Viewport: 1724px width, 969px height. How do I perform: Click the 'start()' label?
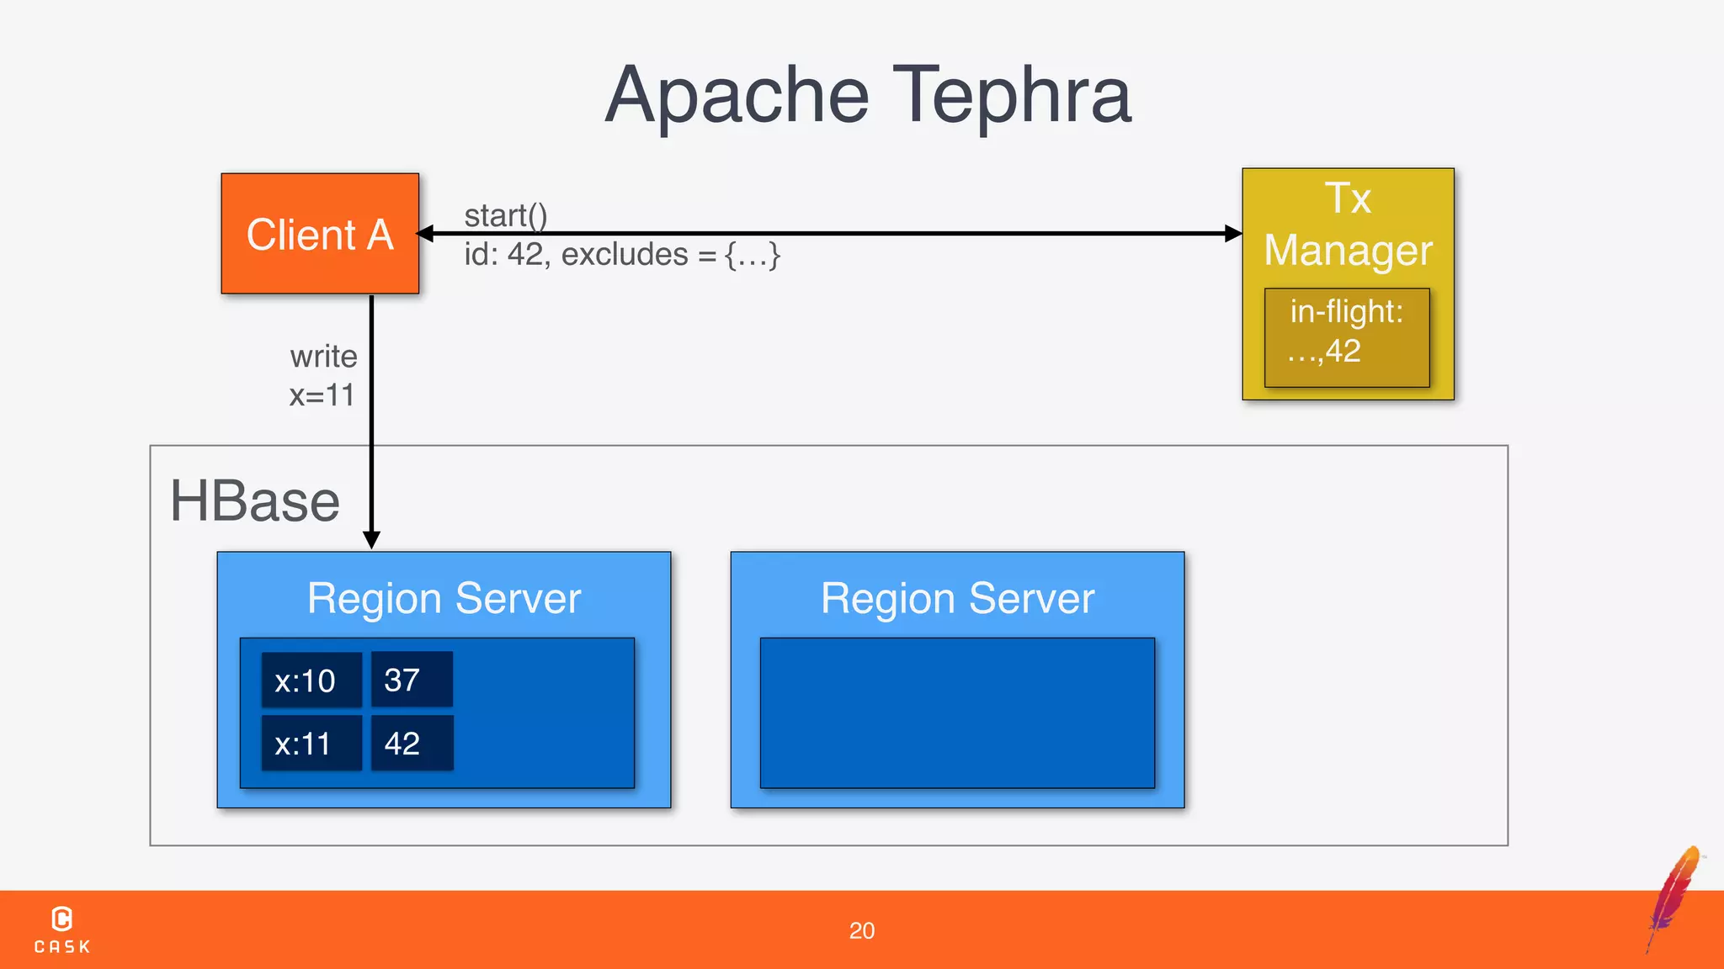click(x=506, y=215)
